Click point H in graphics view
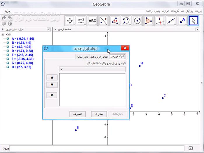Viewport: 204px width, 153px height. [140, 66]
